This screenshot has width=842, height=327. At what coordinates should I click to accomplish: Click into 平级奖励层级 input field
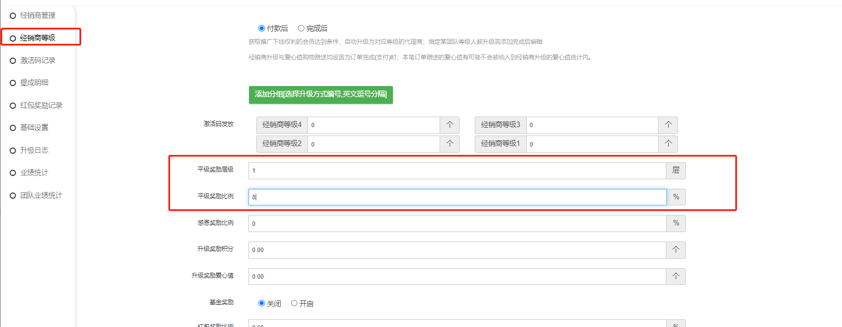click(457, 170)
